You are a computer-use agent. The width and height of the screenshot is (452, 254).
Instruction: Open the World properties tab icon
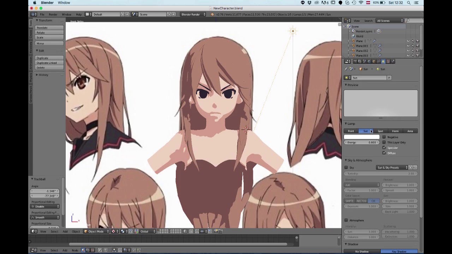pos(369,61)
